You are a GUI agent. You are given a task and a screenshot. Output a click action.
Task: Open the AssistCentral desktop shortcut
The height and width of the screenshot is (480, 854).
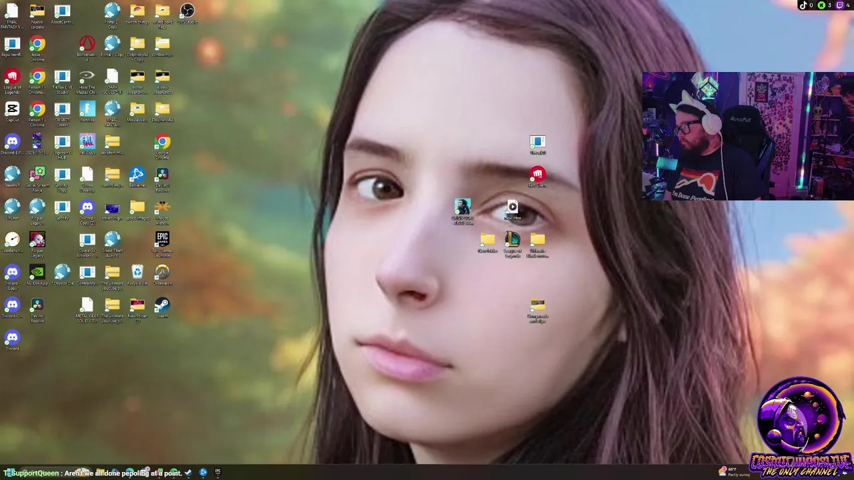(x=62, y=11)
